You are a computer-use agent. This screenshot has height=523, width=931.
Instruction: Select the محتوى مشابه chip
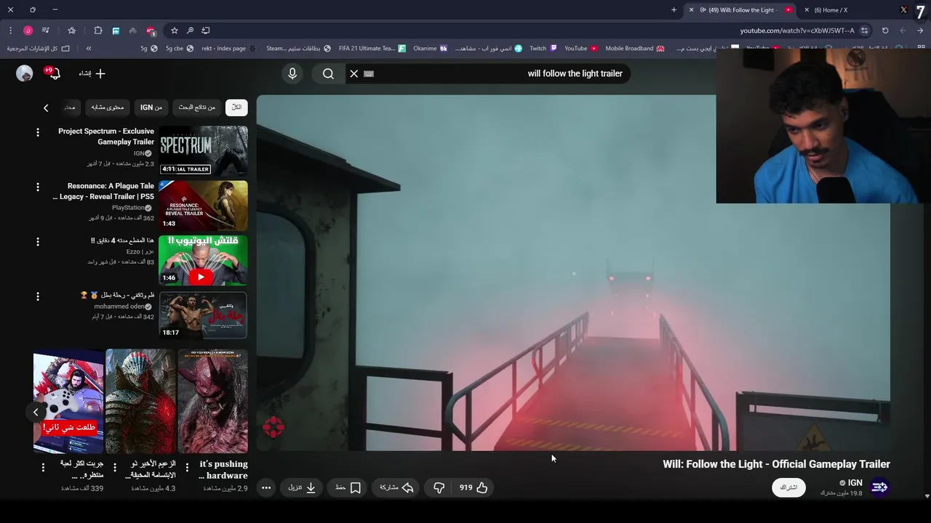point(108,108)
